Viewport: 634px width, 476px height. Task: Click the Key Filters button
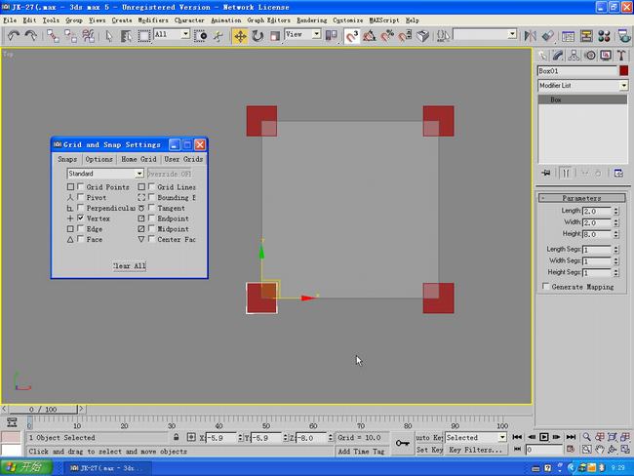[x=476, y=450]
